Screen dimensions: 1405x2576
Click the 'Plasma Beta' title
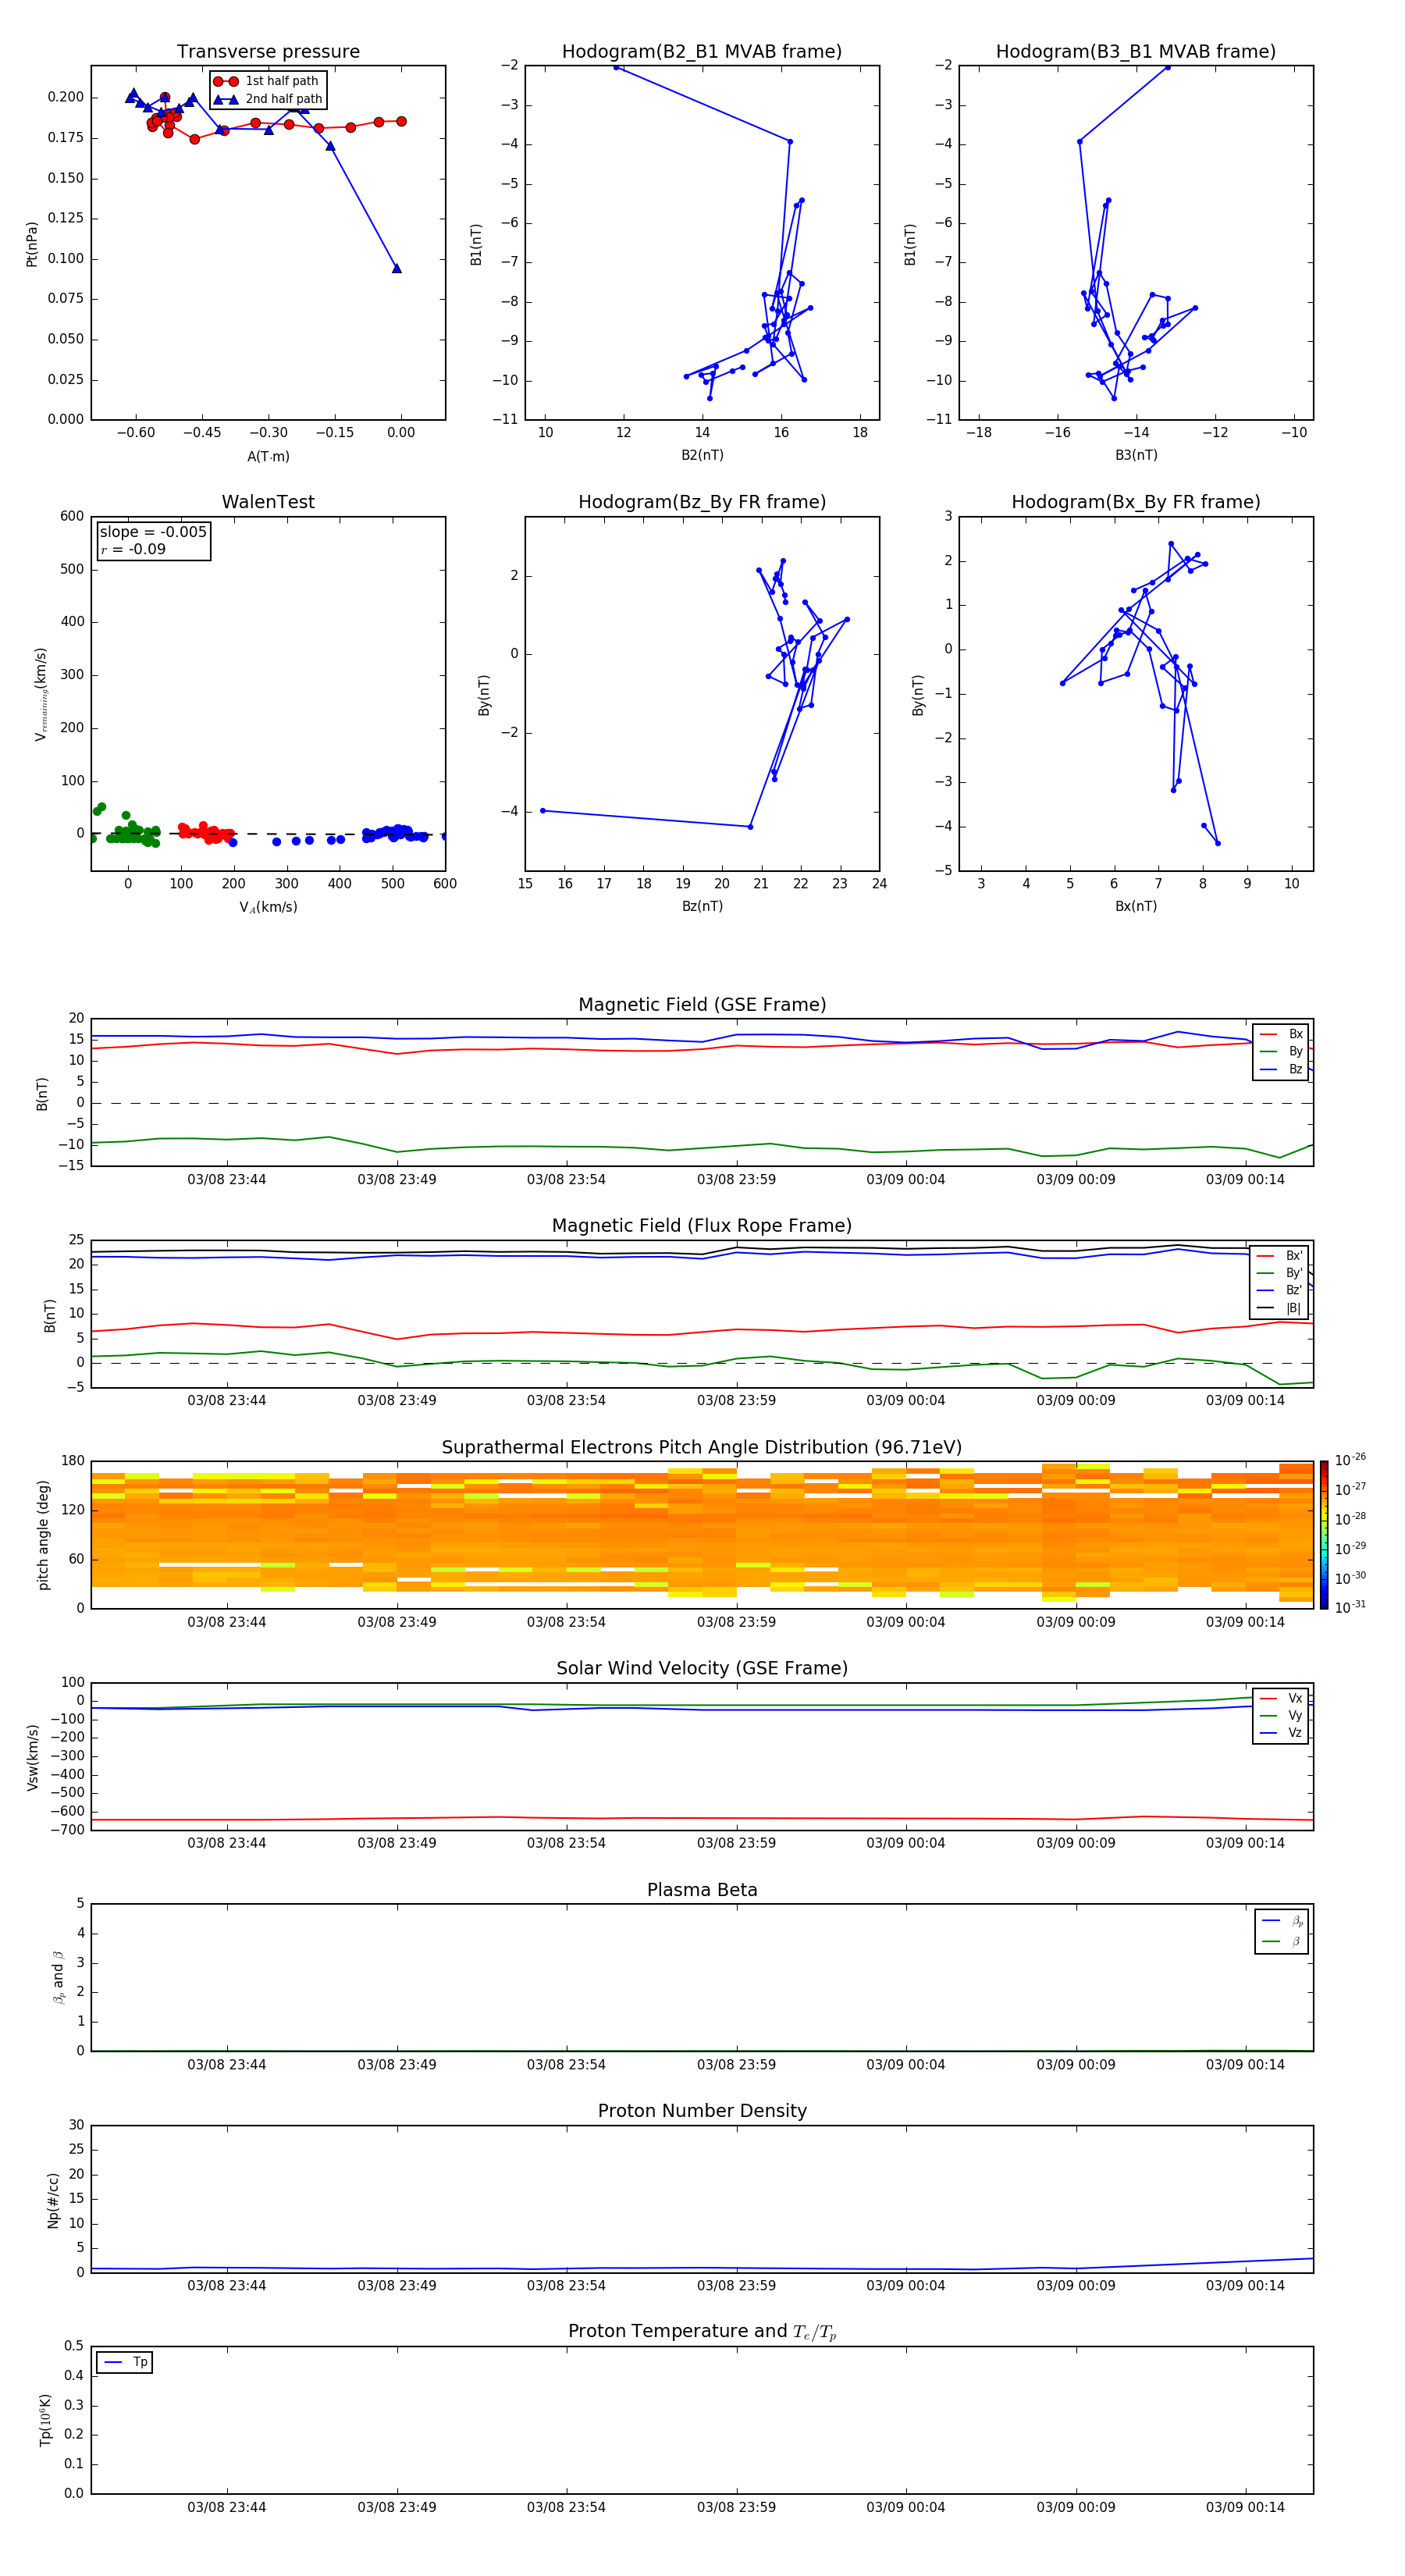click(702, 1890)
